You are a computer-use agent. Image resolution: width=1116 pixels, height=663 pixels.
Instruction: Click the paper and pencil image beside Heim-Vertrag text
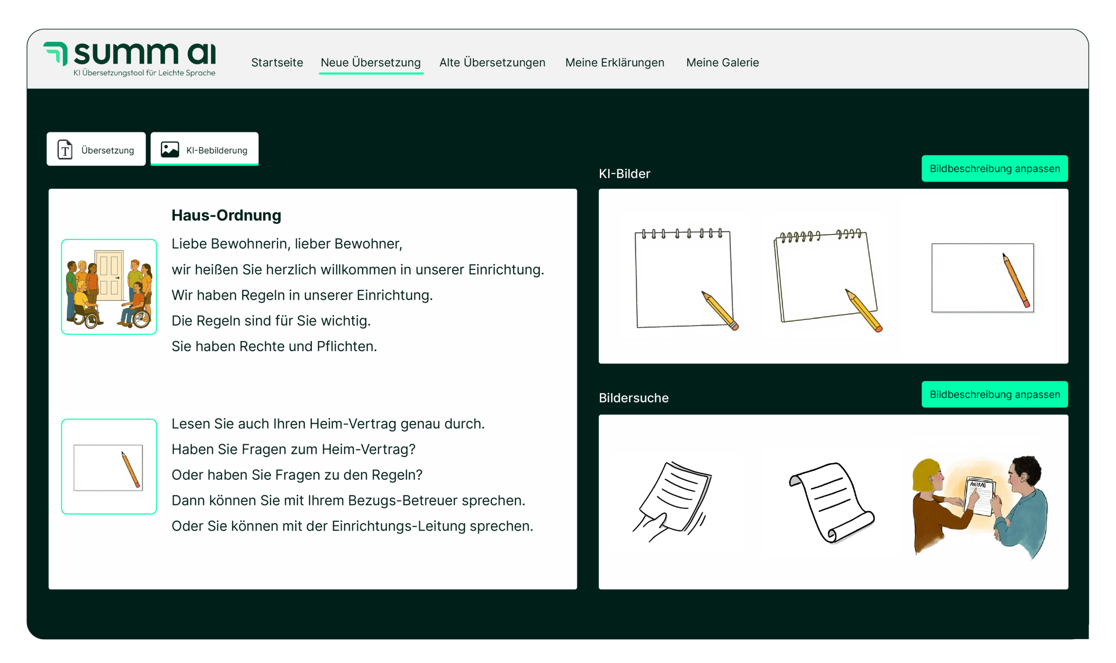click(109, 467)
